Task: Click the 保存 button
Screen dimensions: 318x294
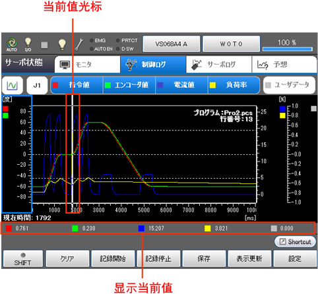Action: point(204,258)
